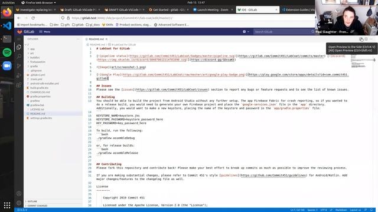Open the Extensions view in the activity bar

(x=19, y=85)
